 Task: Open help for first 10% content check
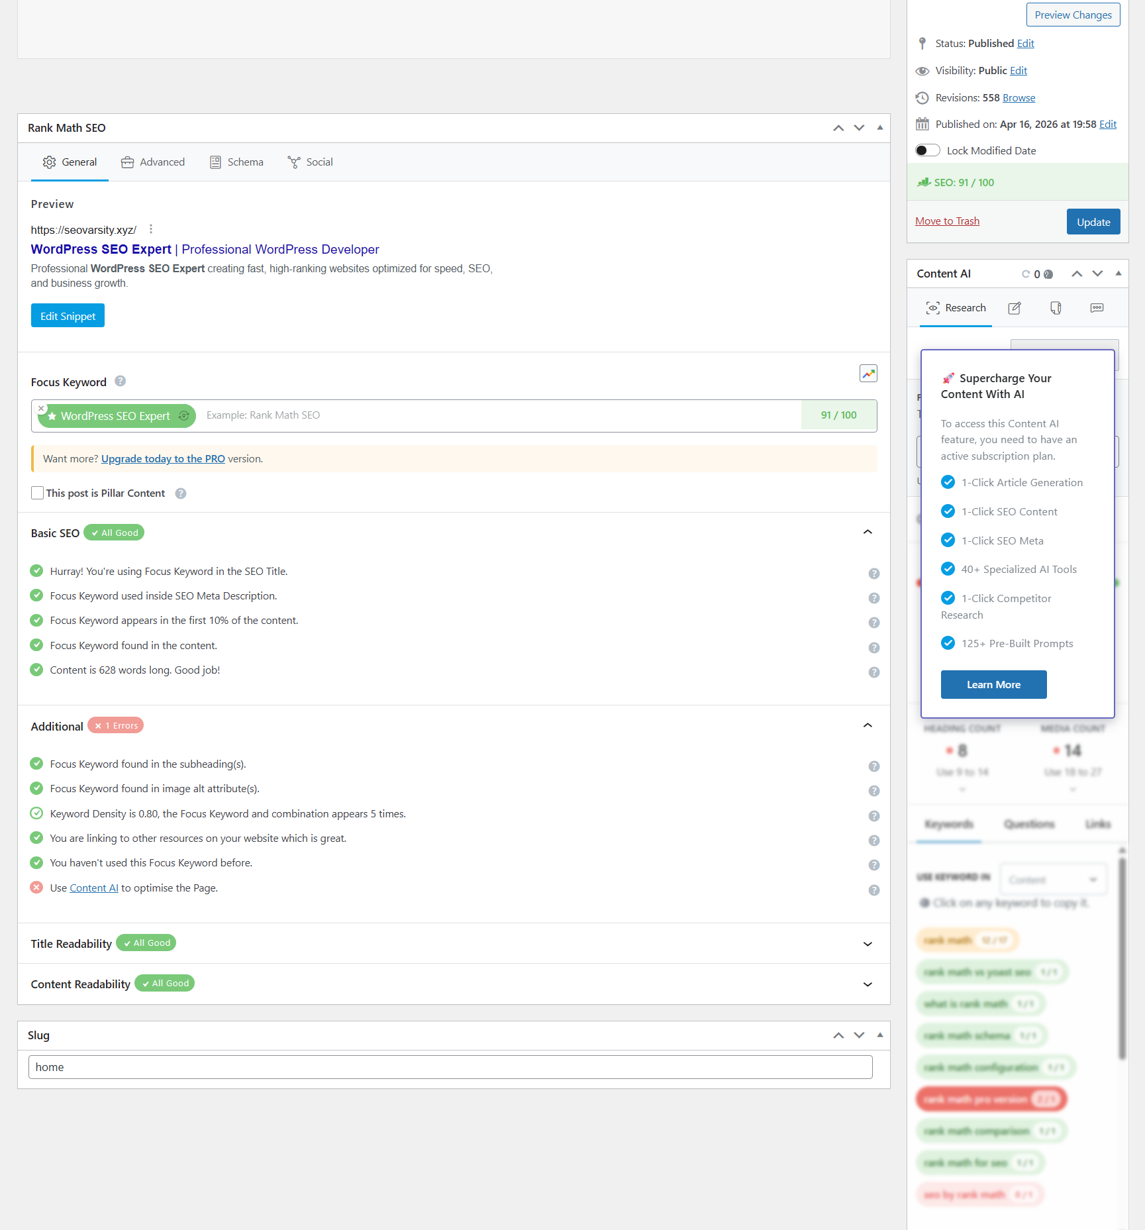(x=874, y=623)
